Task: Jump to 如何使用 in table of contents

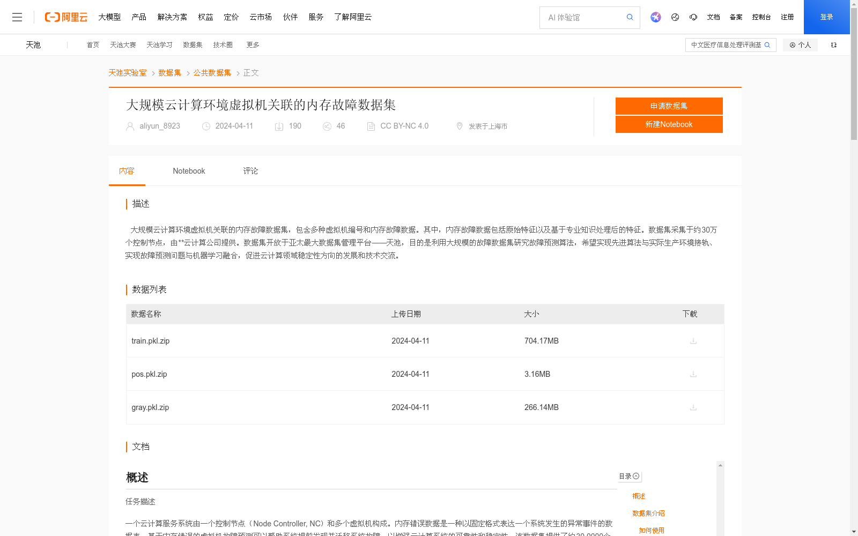Action: 652,531
